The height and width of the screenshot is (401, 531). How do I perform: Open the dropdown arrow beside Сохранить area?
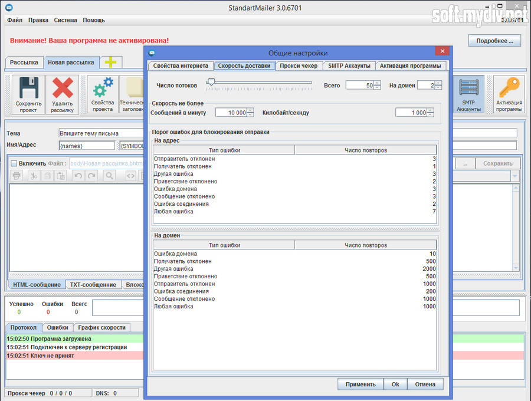514,176
